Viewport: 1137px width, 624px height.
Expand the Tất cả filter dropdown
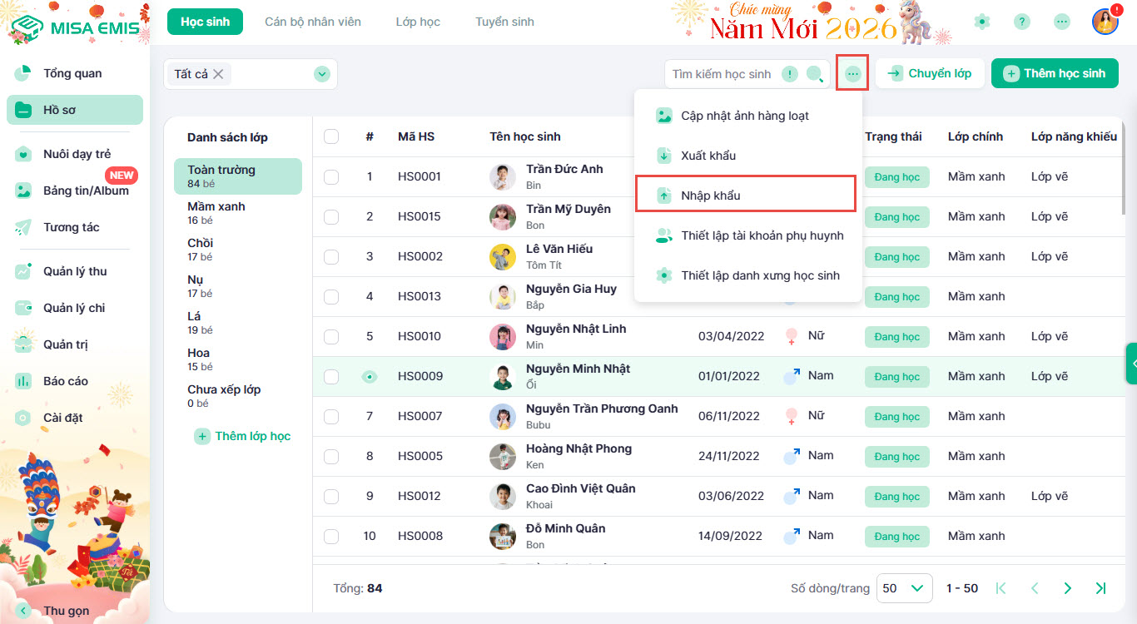(x=322, y=74)
